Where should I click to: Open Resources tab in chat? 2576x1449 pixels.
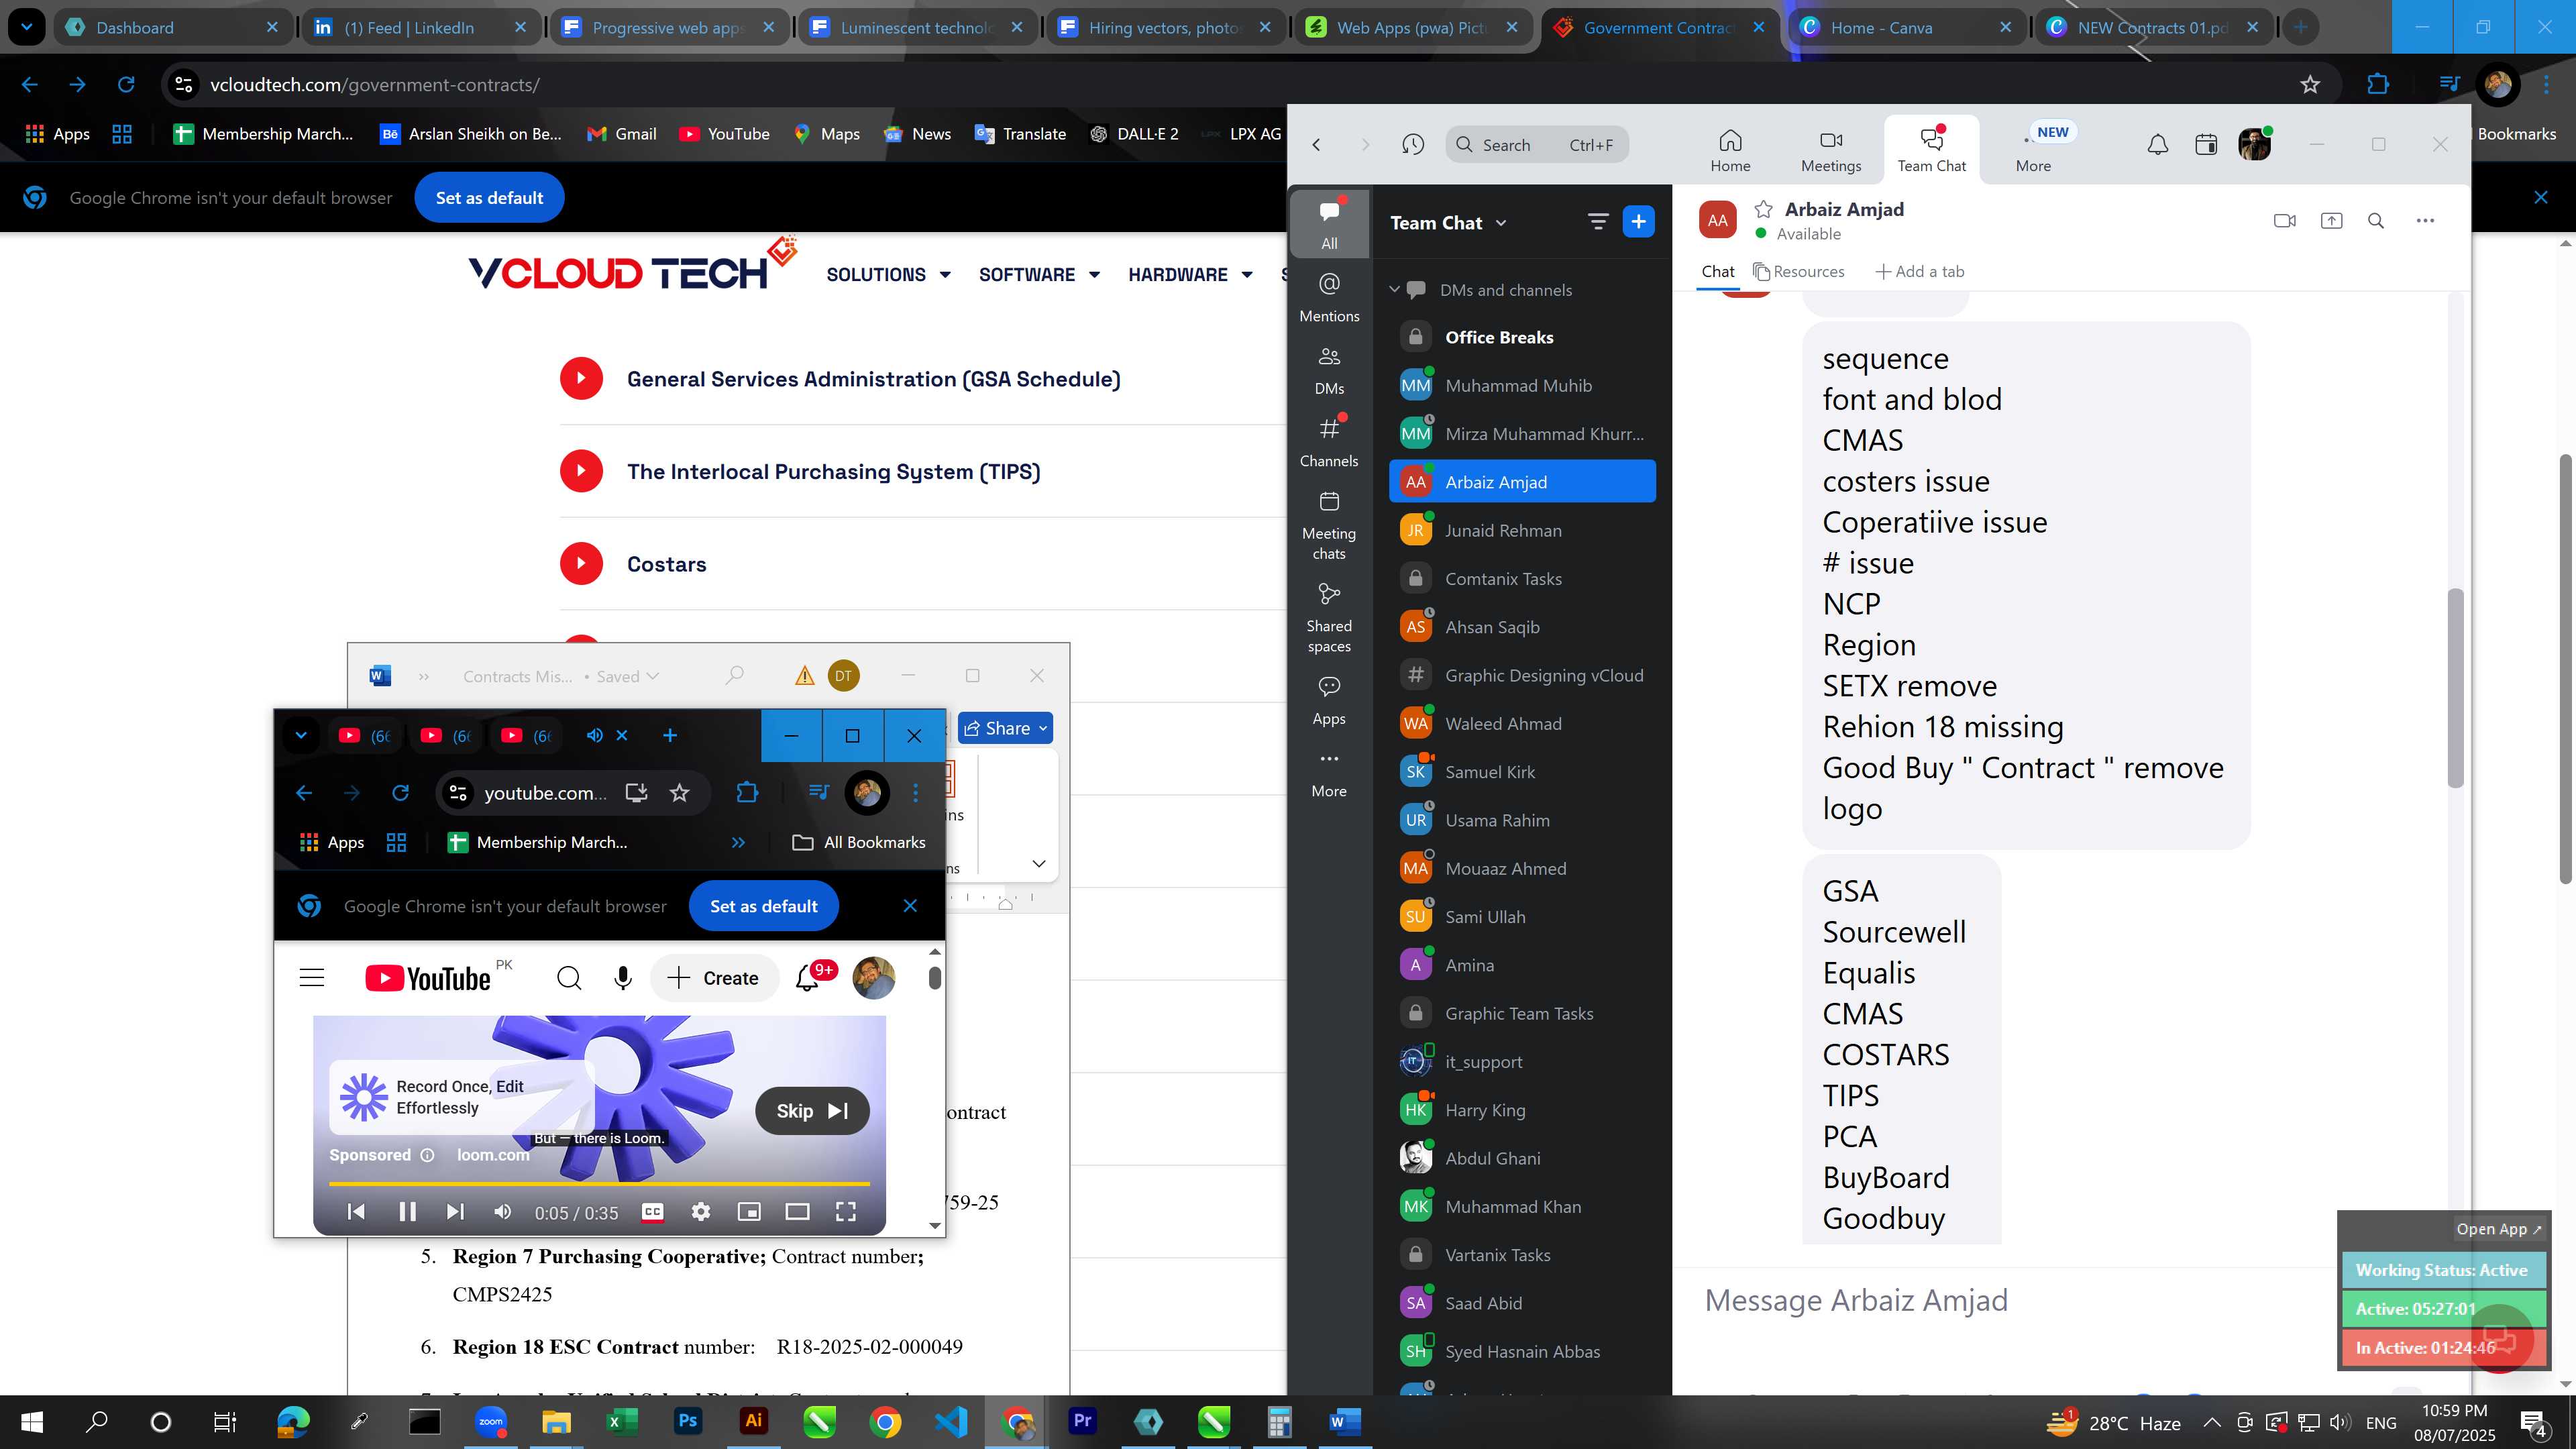1799,271
